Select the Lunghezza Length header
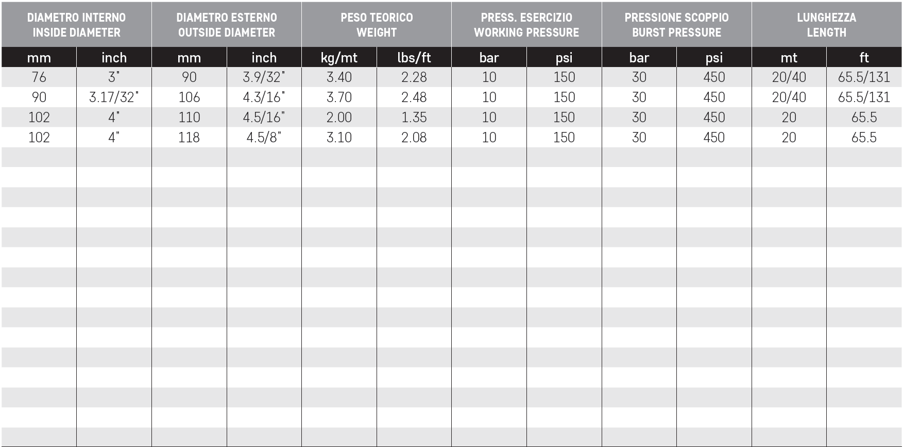This screenshot has height=447, width=903. coord(827,25)
